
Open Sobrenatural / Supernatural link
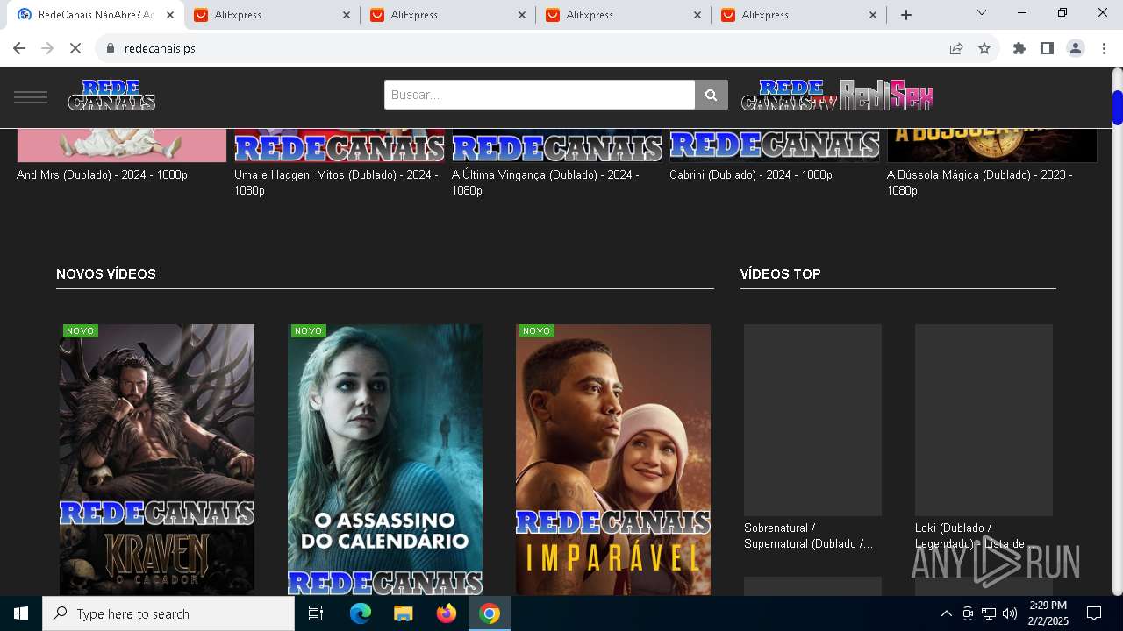pyautogui.click(x=808, y=535)
